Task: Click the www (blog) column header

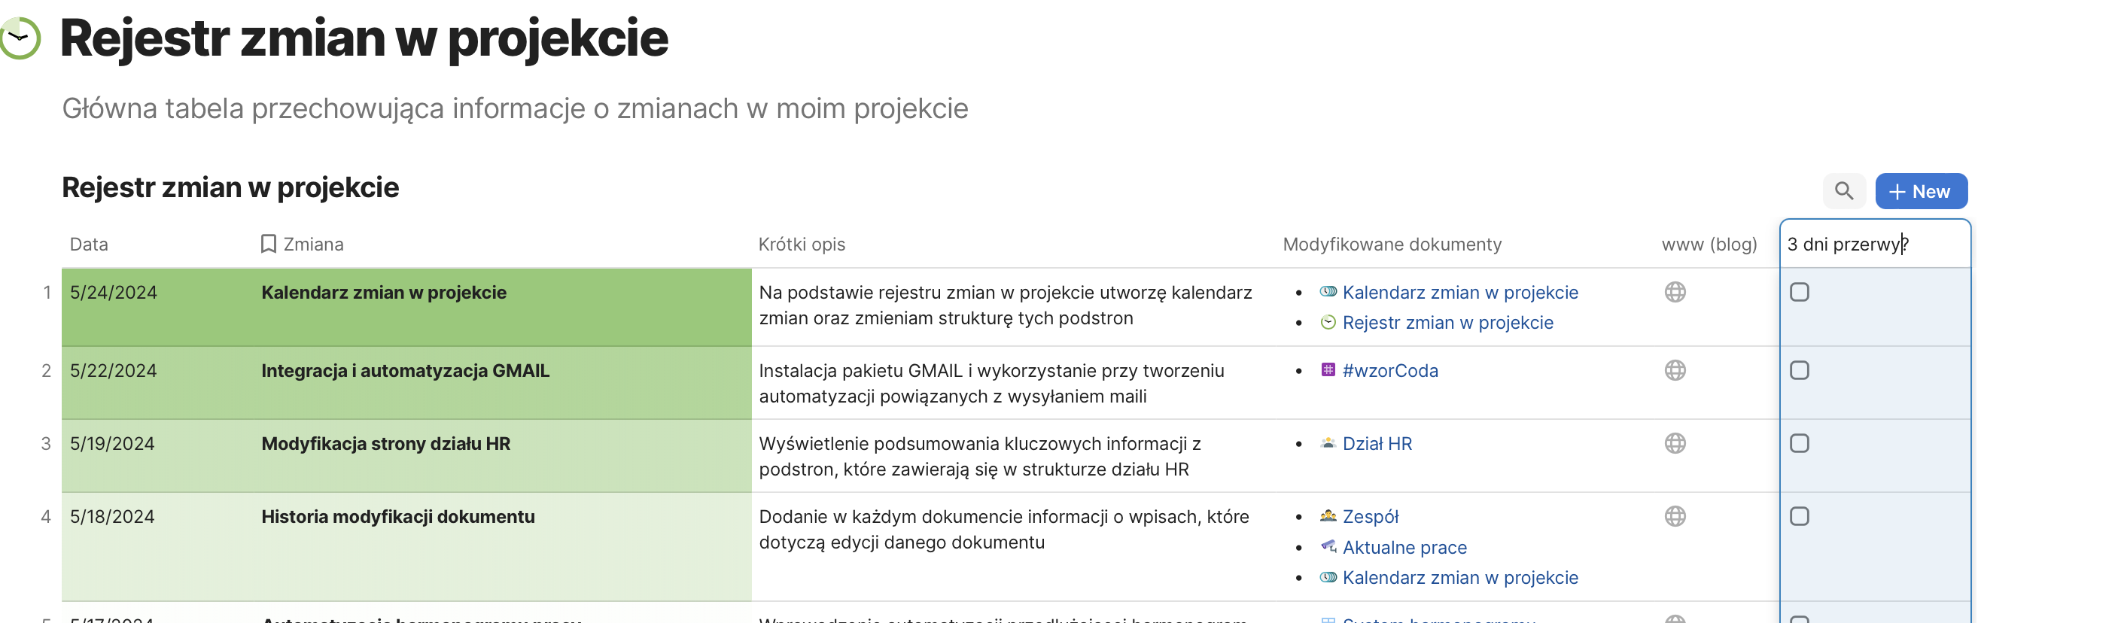Action: point(1709,245)
